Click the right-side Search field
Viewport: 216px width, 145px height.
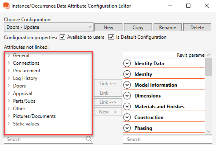[x=167, y=139]
